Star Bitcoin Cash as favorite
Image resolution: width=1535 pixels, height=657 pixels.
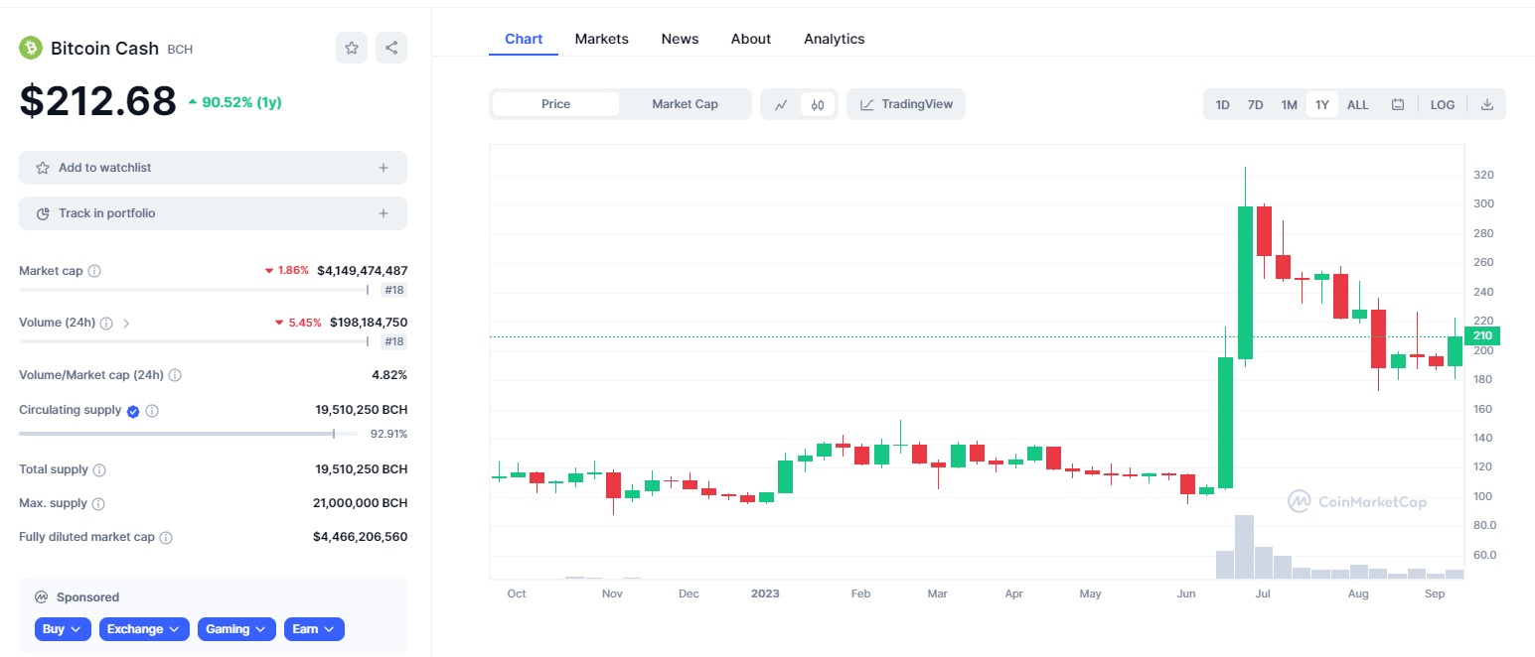352,48
